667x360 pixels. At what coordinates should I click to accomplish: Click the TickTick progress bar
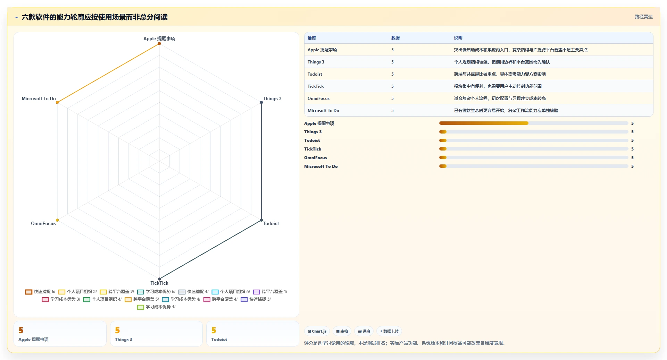(534, 149)
